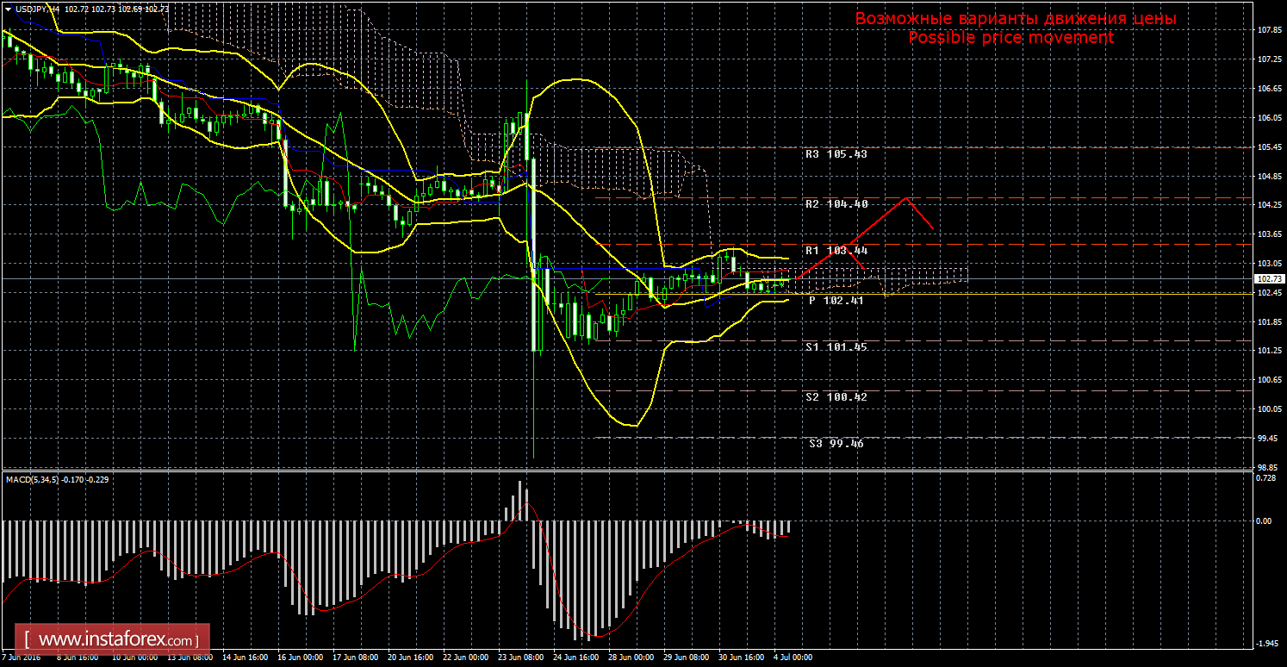
Task: Click 104.25 on the price axis
Action: point(1271,206)
